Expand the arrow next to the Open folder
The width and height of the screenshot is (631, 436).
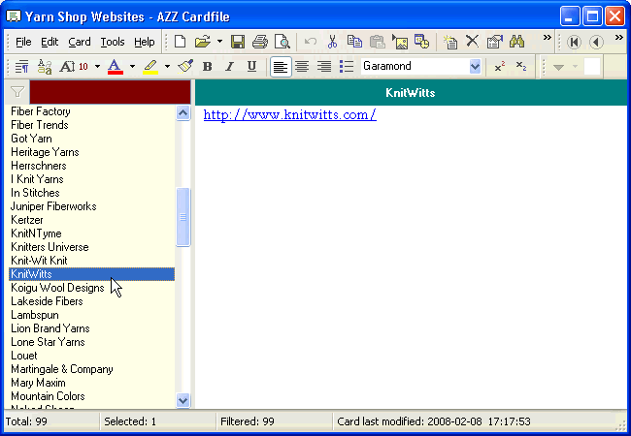tap(219, 42)
